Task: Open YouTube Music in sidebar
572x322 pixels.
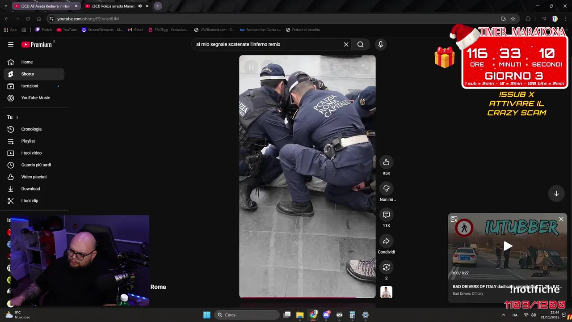Action: coord(34,98)
